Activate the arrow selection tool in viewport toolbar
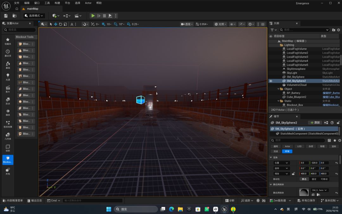The height and width of the screenshot is (214, 342). click(51, 24)
